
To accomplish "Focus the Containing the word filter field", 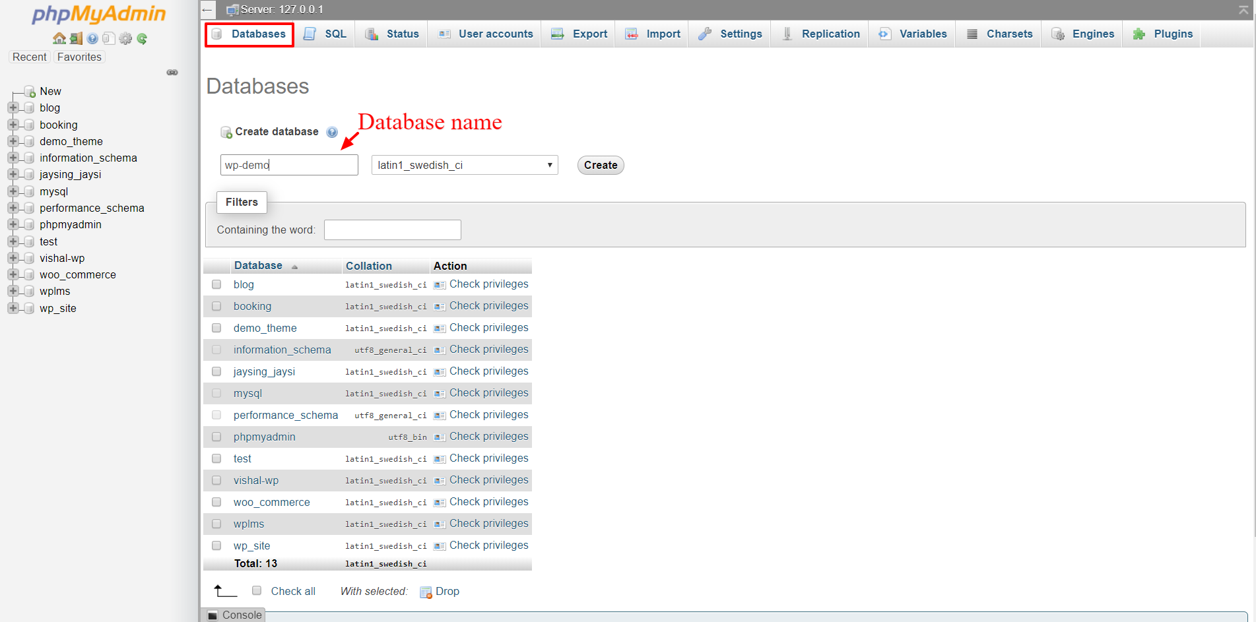I will click(x=393, y=230).
